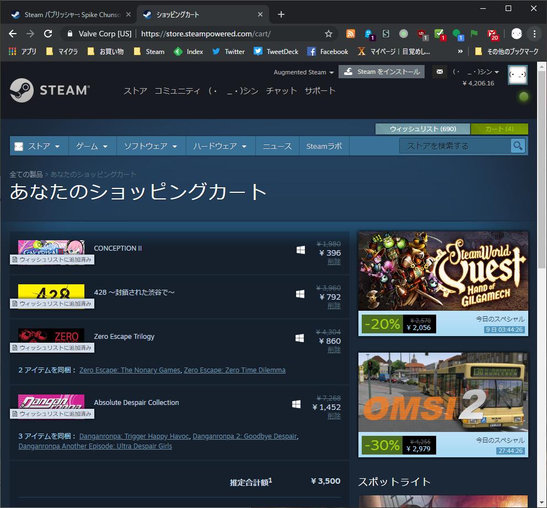Open a new browser tab

click(281, 14)
